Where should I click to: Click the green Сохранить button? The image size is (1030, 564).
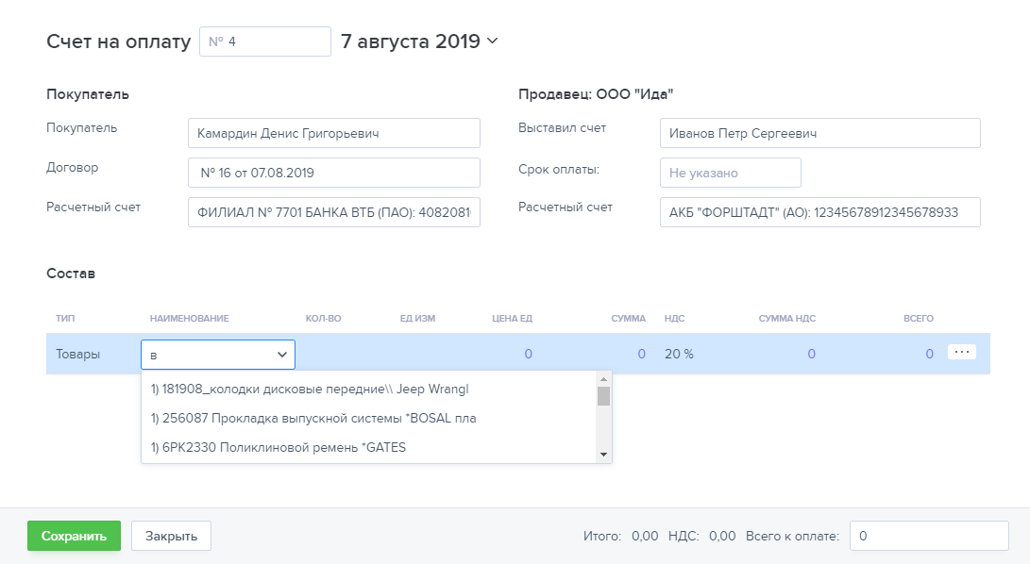74,536
